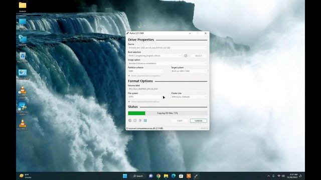The height and width of the screenshot is (180, 321).
Task: Minimize the Rufus window
Action: click(x=190, y=33)
